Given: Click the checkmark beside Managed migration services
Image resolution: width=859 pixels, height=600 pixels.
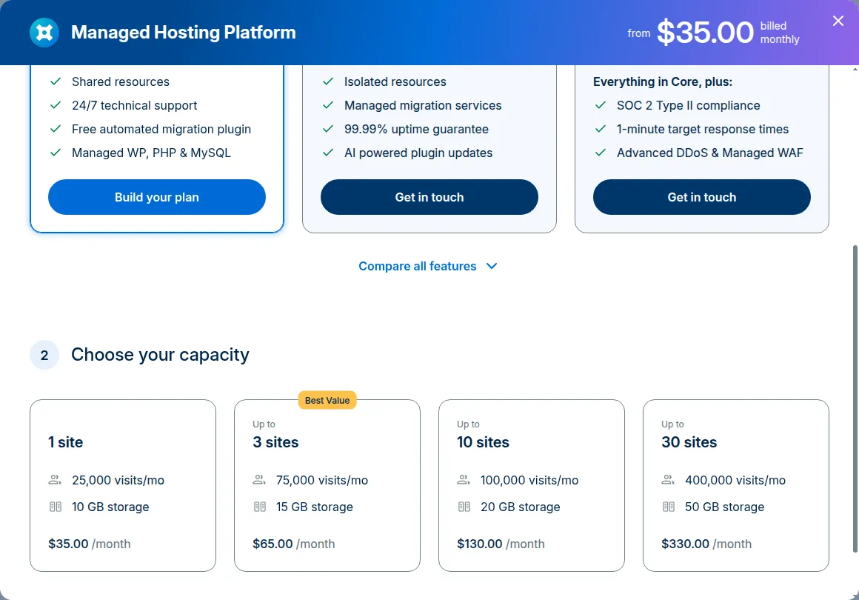Looking at the screenshot, I should click(x=328, y=105).
